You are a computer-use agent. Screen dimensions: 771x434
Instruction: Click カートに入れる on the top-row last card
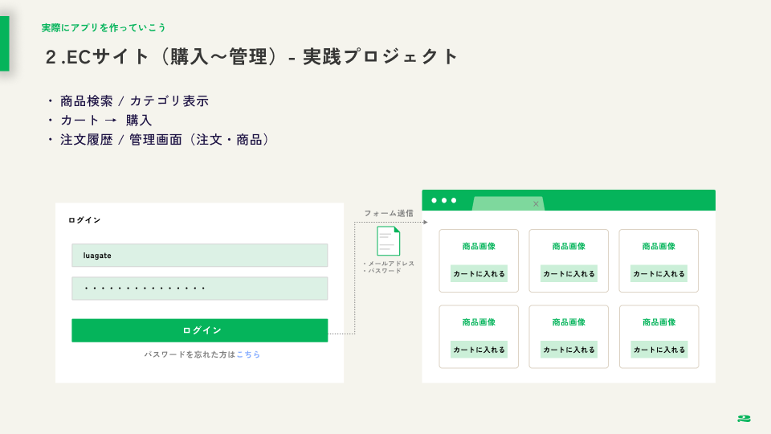click(x=659, y=273)
